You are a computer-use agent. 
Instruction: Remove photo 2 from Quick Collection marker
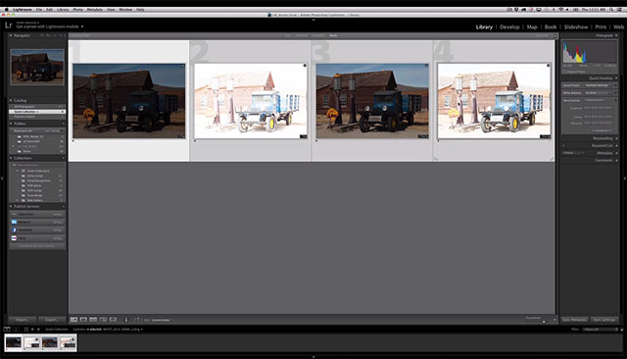305,66
